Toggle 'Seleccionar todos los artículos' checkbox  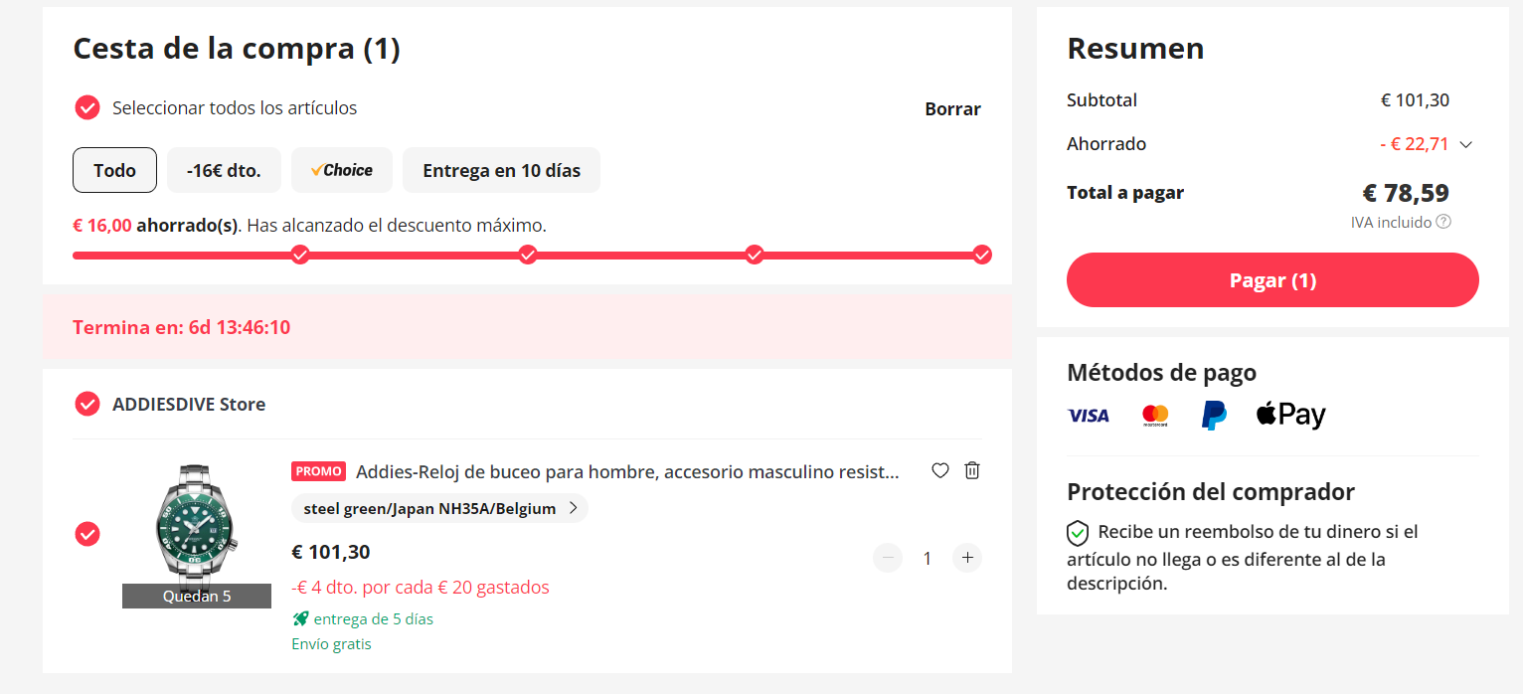pos(87,107)
